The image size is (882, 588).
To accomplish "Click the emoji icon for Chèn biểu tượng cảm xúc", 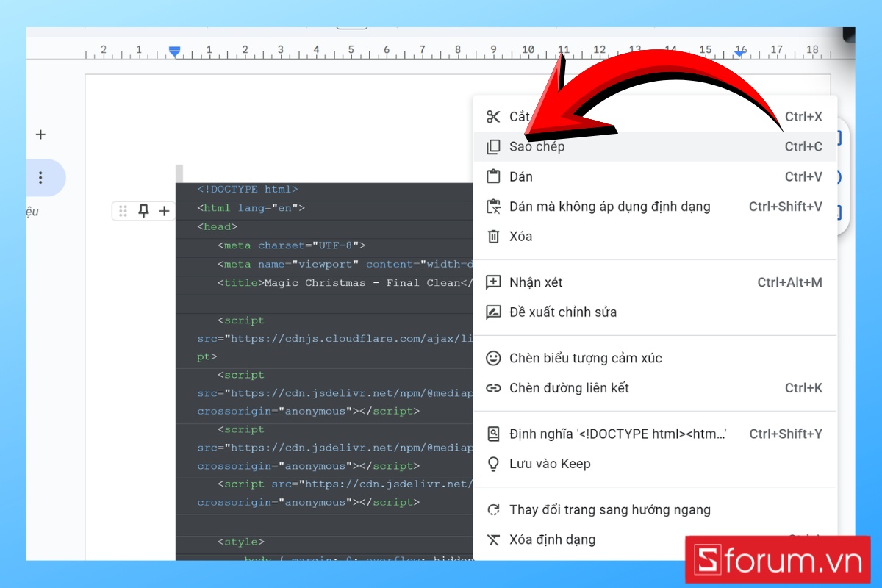I will click(493, 358).
